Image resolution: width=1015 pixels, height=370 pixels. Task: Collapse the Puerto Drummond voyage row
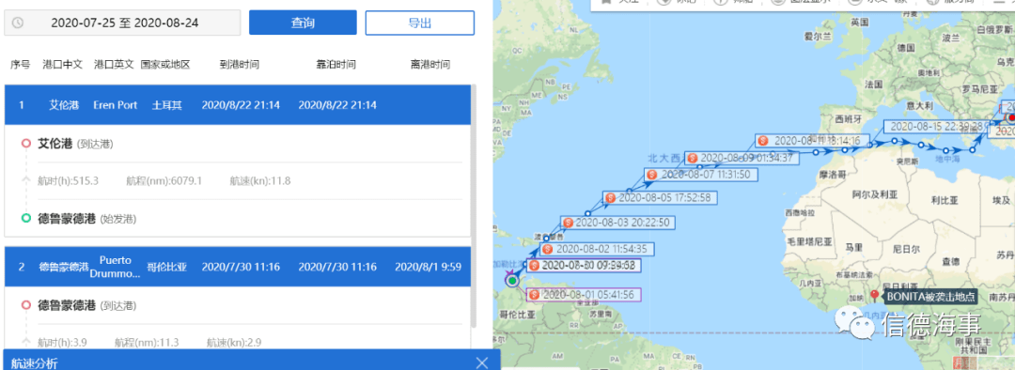click(237, 267)
